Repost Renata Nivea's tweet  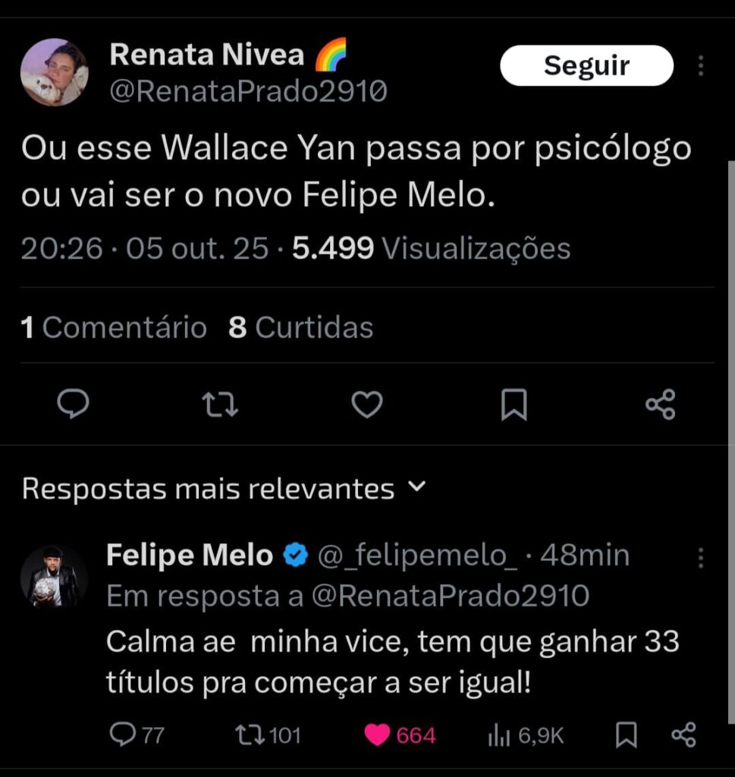click(221, 404)
